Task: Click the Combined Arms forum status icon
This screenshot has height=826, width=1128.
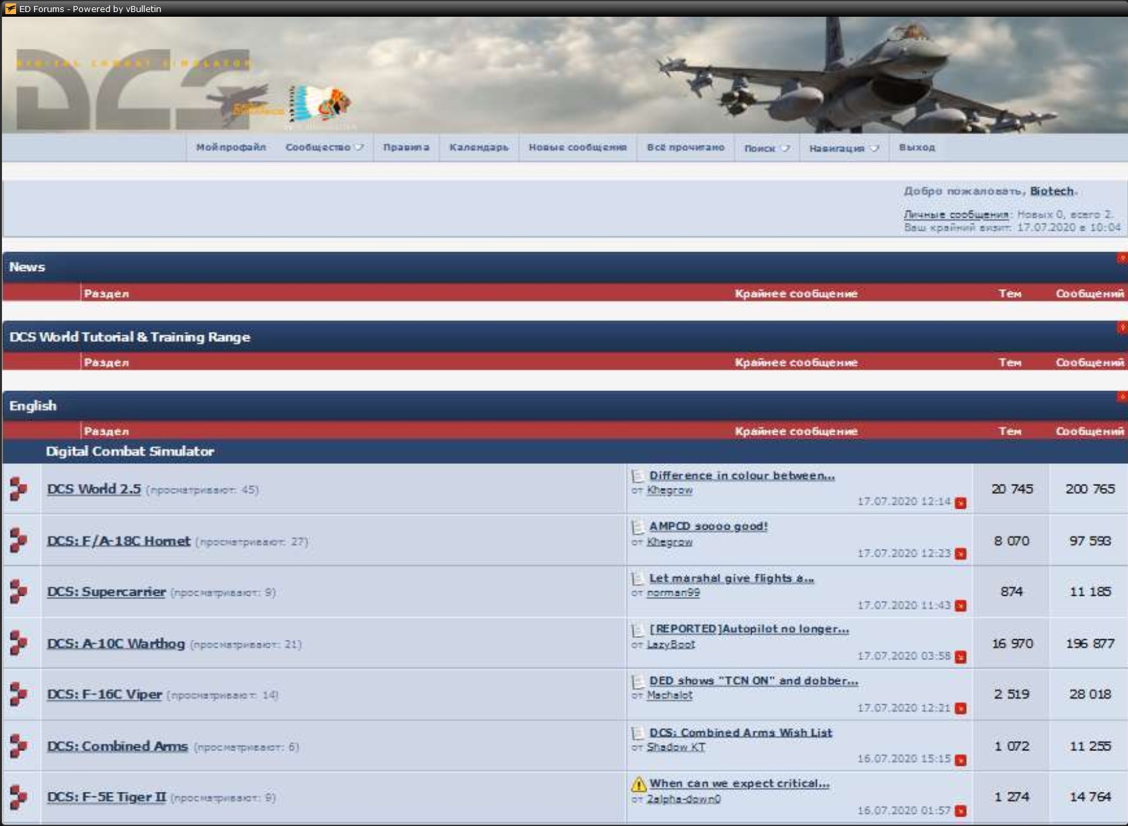Action: [x=19, y=746]
